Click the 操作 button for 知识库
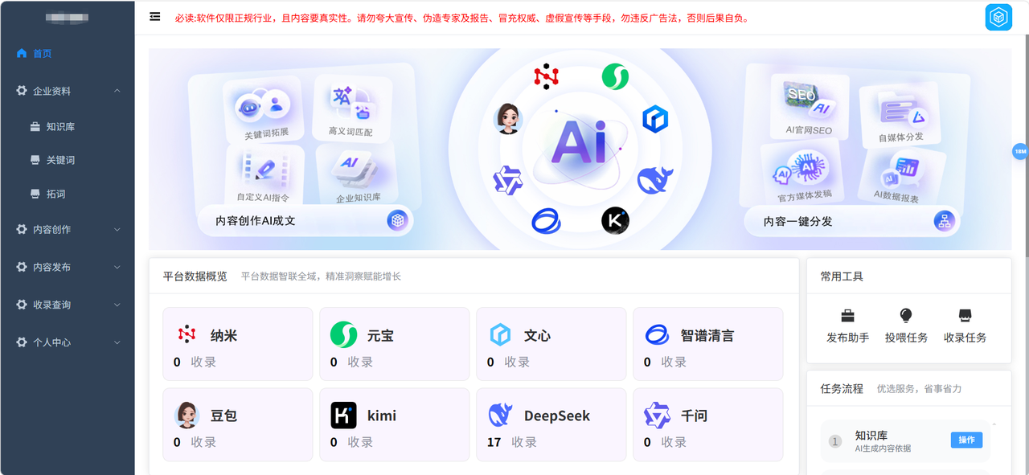Screen dimensions: 1029x475 click(966, 440)
